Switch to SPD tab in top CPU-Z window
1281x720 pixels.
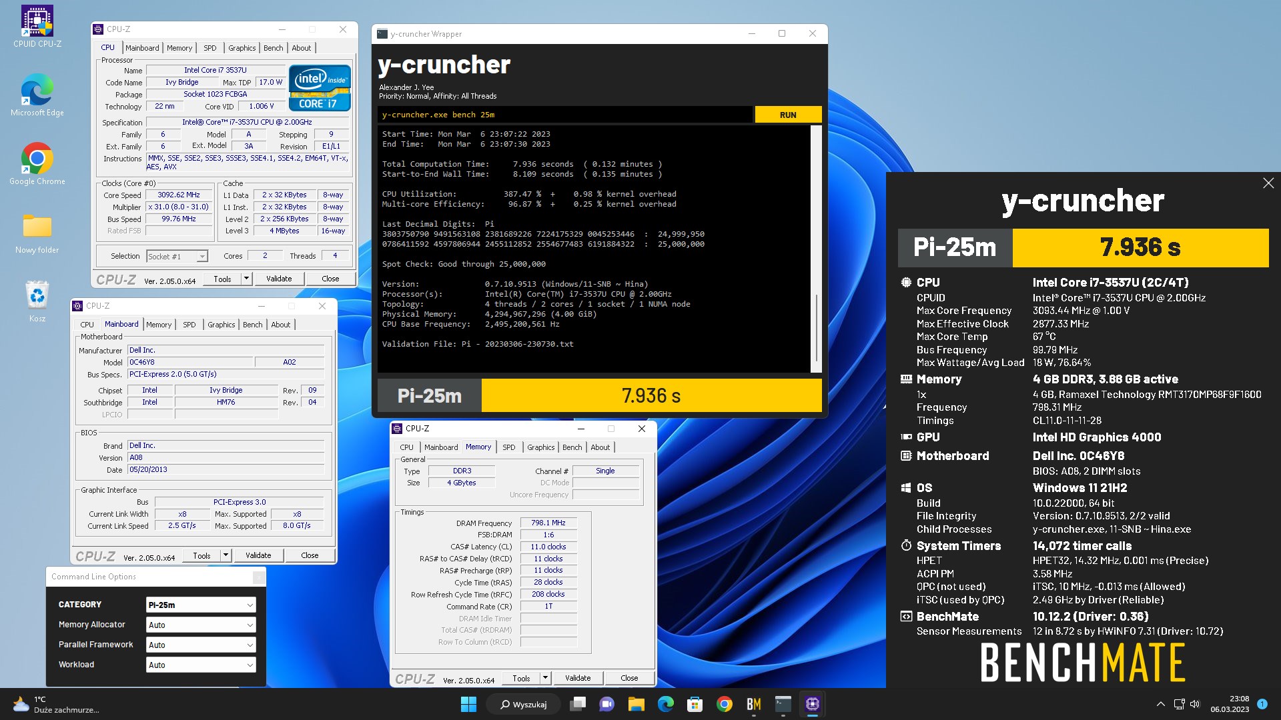210,48
